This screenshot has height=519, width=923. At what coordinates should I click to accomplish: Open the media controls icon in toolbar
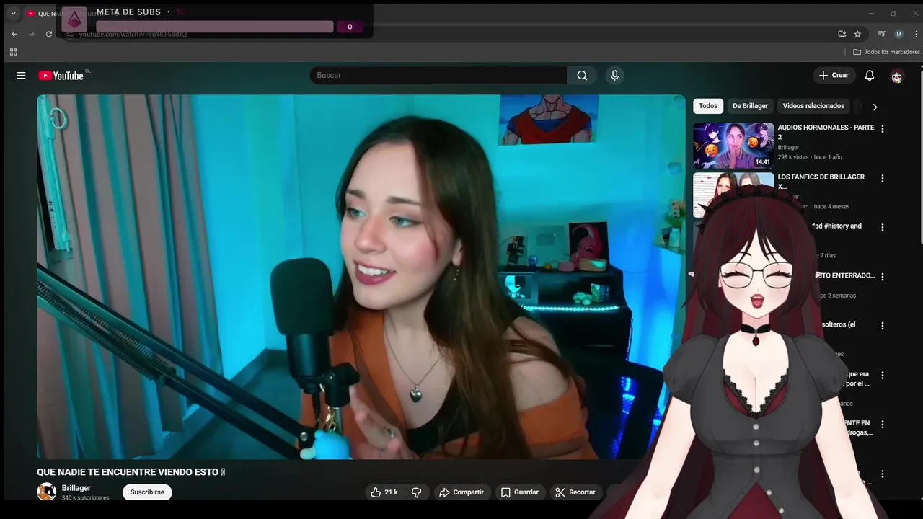[881, 34]
